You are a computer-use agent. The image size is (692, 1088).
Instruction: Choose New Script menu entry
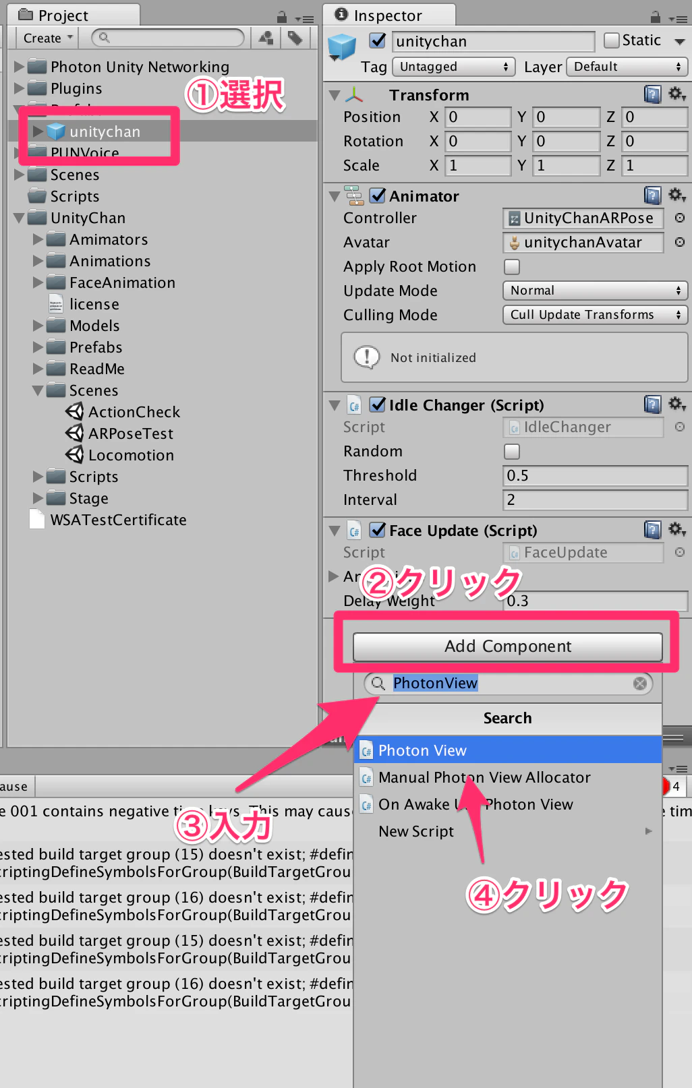click(508, 831)
